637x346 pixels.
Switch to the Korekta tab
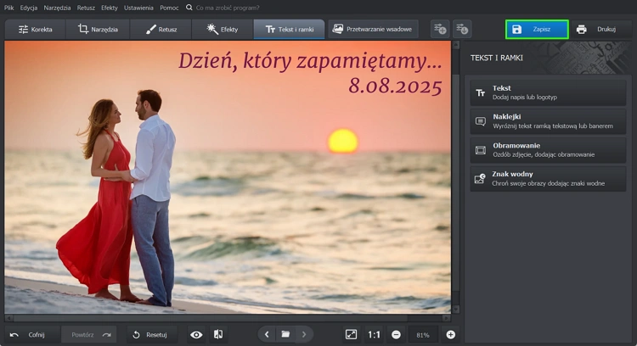pos(36,29)
